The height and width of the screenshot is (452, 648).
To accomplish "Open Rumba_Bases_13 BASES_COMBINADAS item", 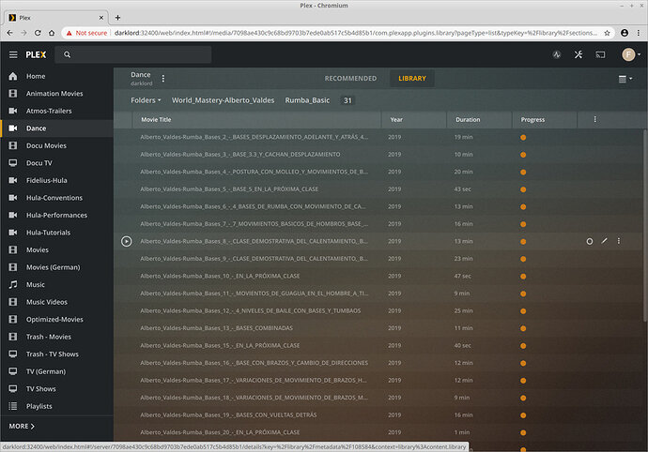I will (x=216, y=328).
